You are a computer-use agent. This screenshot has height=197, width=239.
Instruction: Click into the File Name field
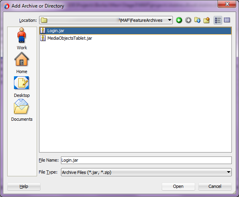146,160
